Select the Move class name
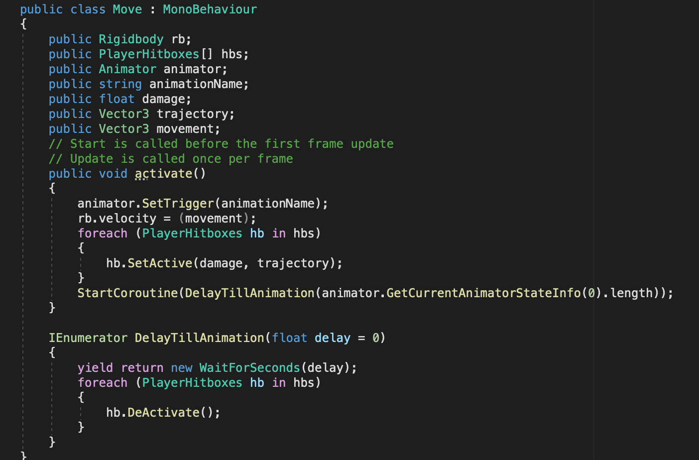Screen dimensions: 699x460 click(x=127, y=9)
